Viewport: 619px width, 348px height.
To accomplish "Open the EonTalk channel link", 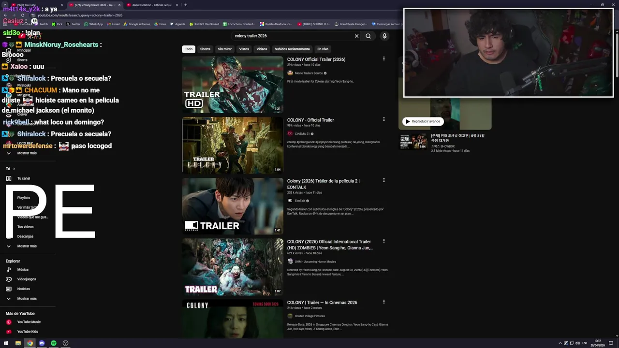I will click(x=300, y=201).
